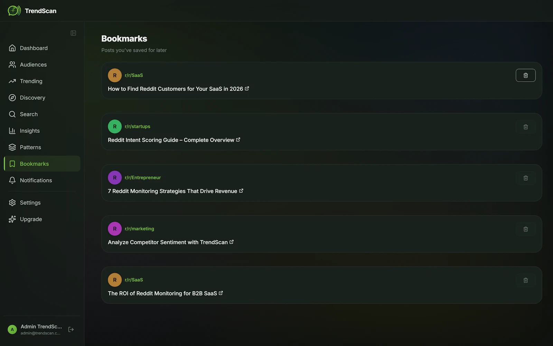Click the green R avatar for r/startups

point(115,127)
